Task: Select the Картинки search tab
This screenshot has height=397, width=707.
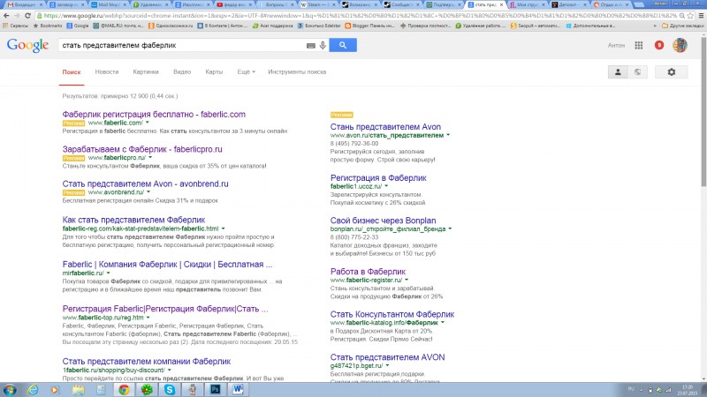Action: coord(146,72)
